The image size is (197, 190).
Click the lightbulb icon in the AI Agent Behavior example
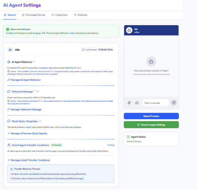pyautogui.click(x=8, y=71)
